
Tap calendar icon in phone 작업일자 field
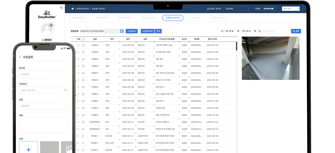click(x=66, y=90)
